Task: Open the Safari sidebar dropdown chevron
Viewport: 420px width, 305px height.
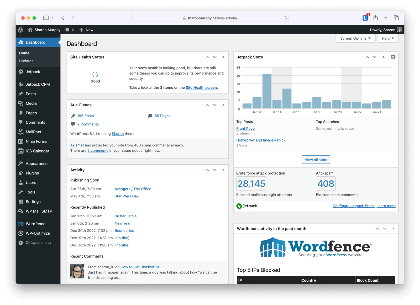Action: click(x=53, y=18)
